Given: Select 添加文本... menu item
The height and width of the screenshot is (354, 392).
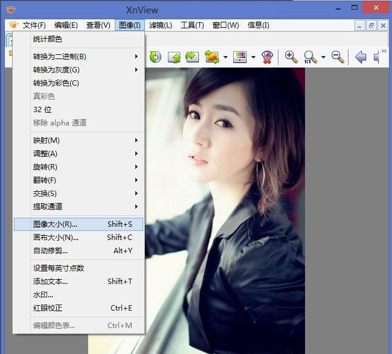Looking at the screenshot, I should click(x=79, y=282).
